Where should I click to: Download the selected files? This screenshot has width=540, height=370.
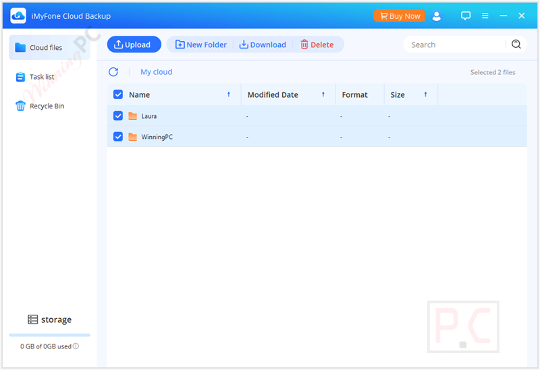coord(263,44)
